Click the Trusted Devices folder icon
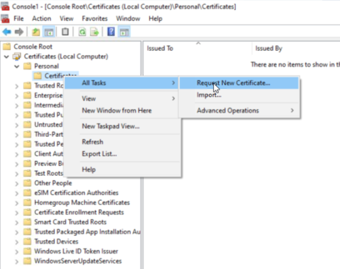Screen dimensions: 340x269 coord(27,241)
